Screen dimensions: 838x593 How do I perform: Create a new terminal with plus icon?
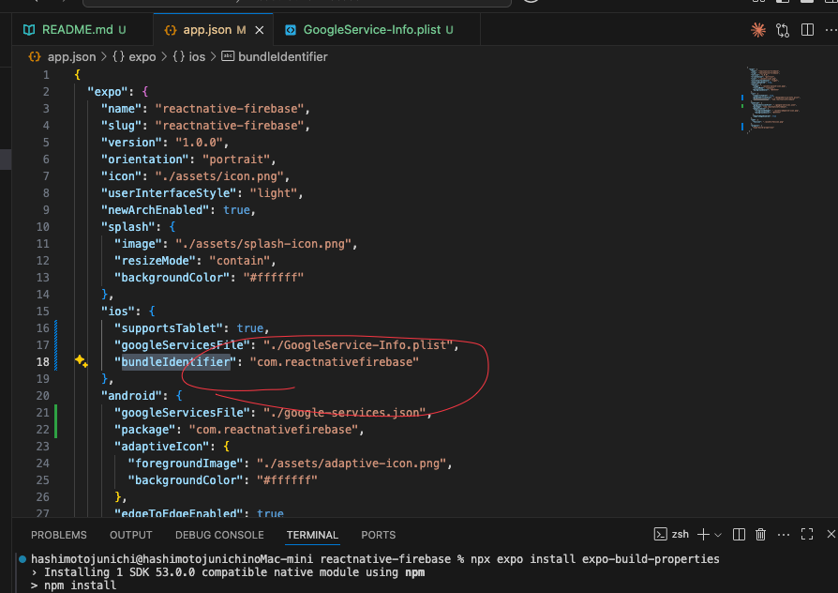[703, 534]
